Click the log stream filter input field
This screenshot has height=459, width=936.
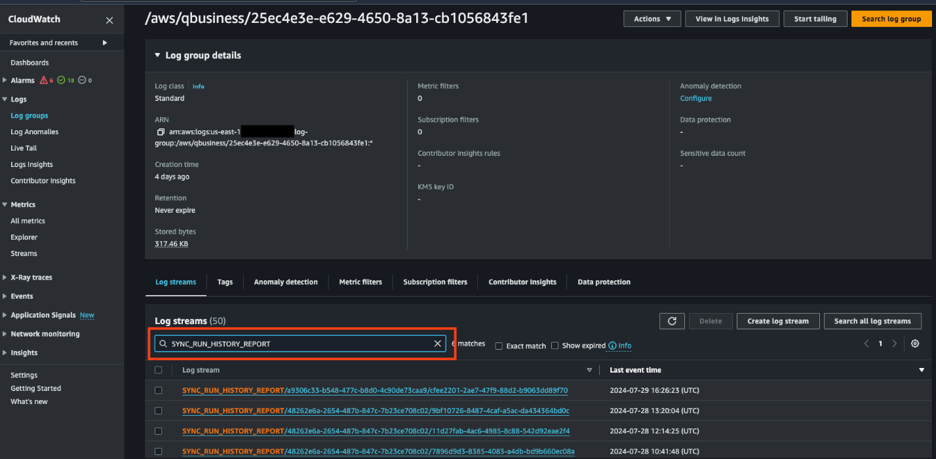pyautogui.click(x=300, y=344)
